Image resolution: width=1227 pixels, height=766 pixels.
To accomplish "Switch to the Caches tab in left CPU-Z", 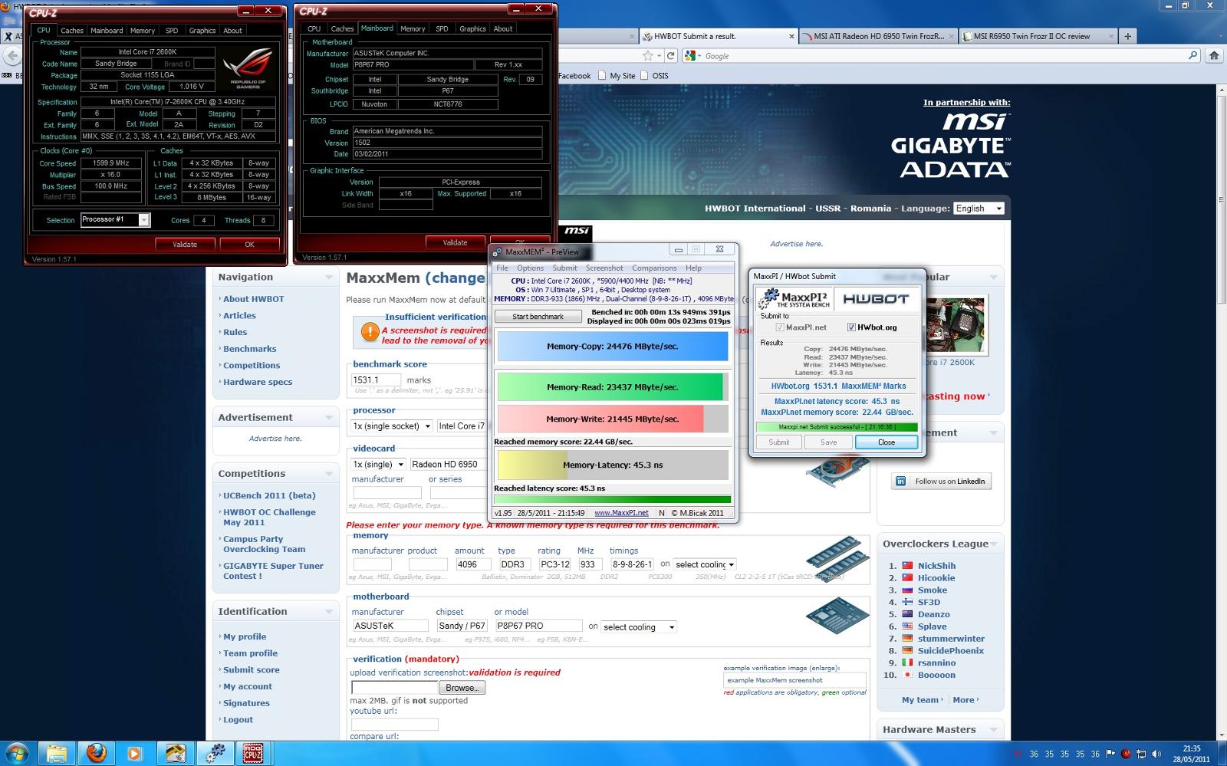I will coord(72,31).
